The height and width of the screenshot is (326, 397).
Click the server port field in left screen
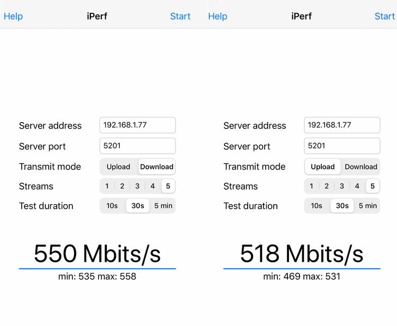[x=138, y=146]
